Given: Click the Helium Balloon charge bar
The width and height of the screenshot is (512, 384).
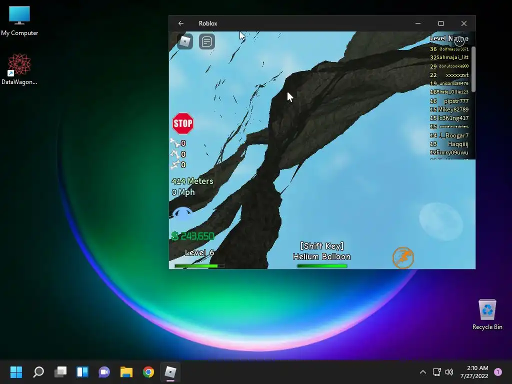Looking at the screenshot, I should click(x=322, y=266).
